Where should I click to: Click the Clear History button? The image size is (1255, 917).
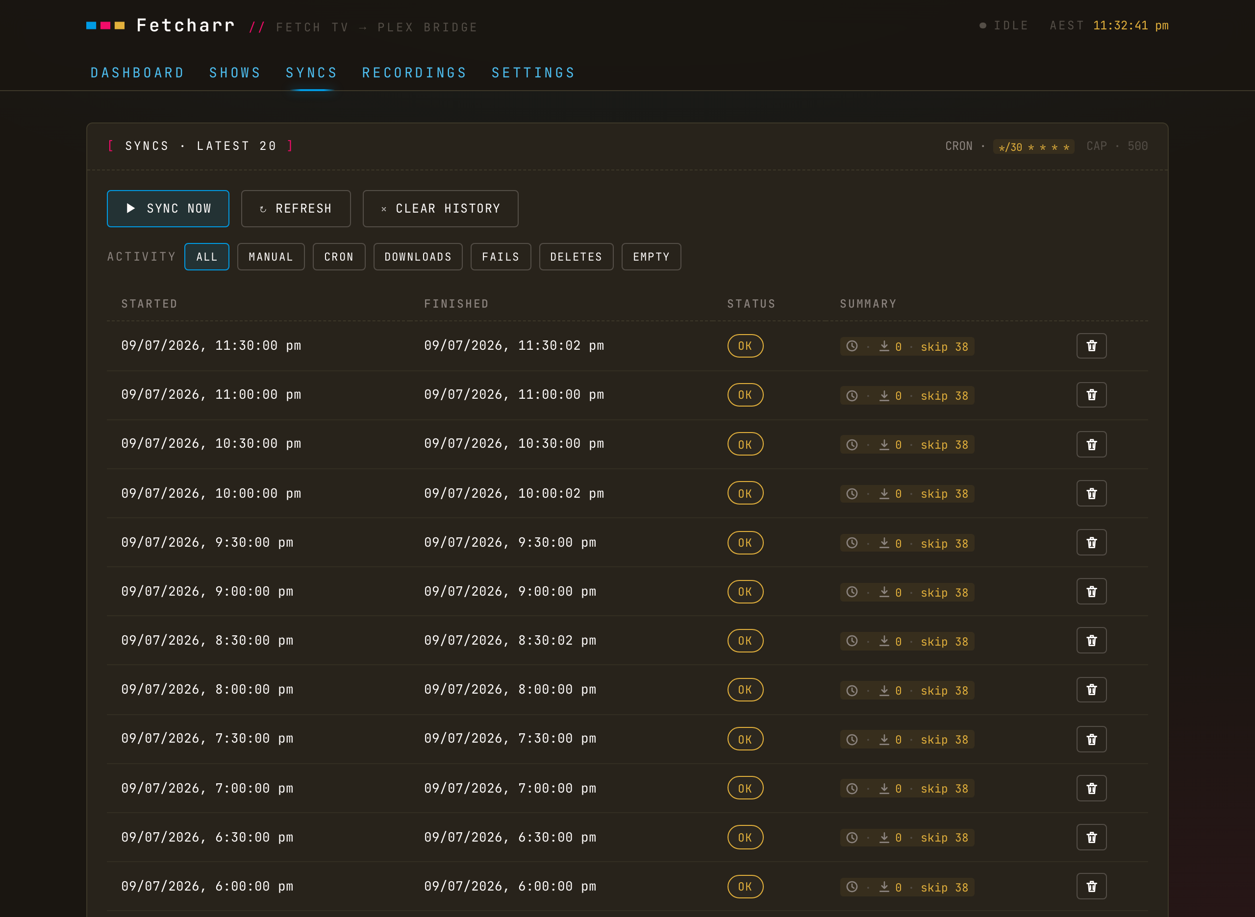440,209
